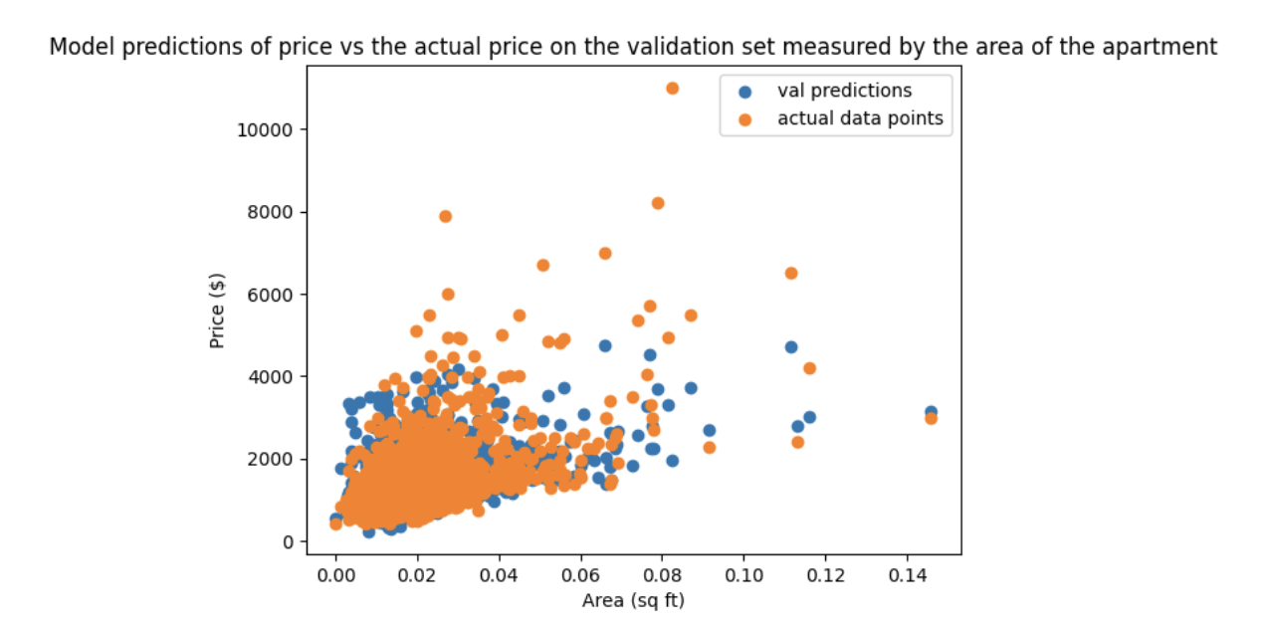Viewport: 1266px width, 629px height.
Task: Select the highest orange point near 11000
Action: coord(672,89)
